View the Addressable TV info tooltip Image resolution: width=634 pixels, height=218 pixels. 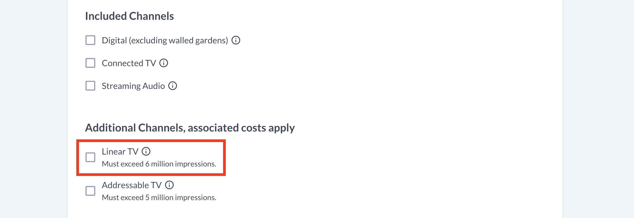[169, 185]
